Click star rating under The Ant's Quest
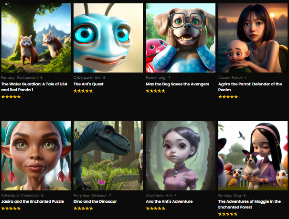Screen dimensions: 289x219 (x=83, y=91)
